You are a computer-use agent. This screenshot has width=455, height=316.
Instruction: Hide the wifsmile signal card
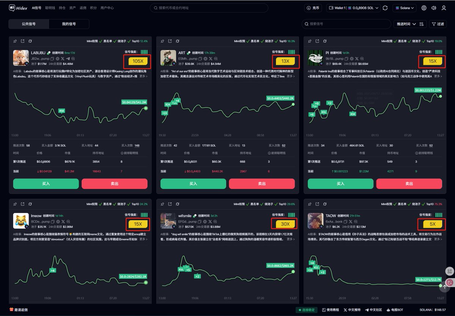pyautogui.click(x=177, y=204)
